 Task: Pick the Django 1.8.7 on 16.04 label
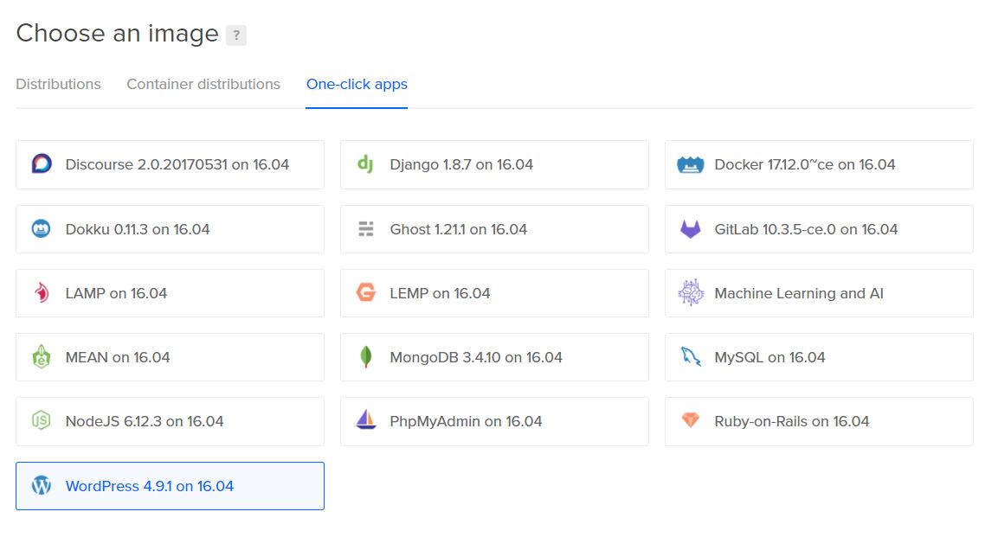[461, 164]
